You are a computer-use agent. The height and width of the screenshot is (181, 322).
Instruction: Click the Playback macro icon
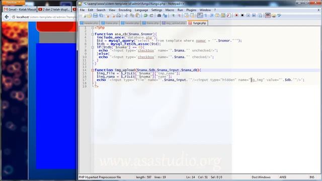click(x=248, y=16)
